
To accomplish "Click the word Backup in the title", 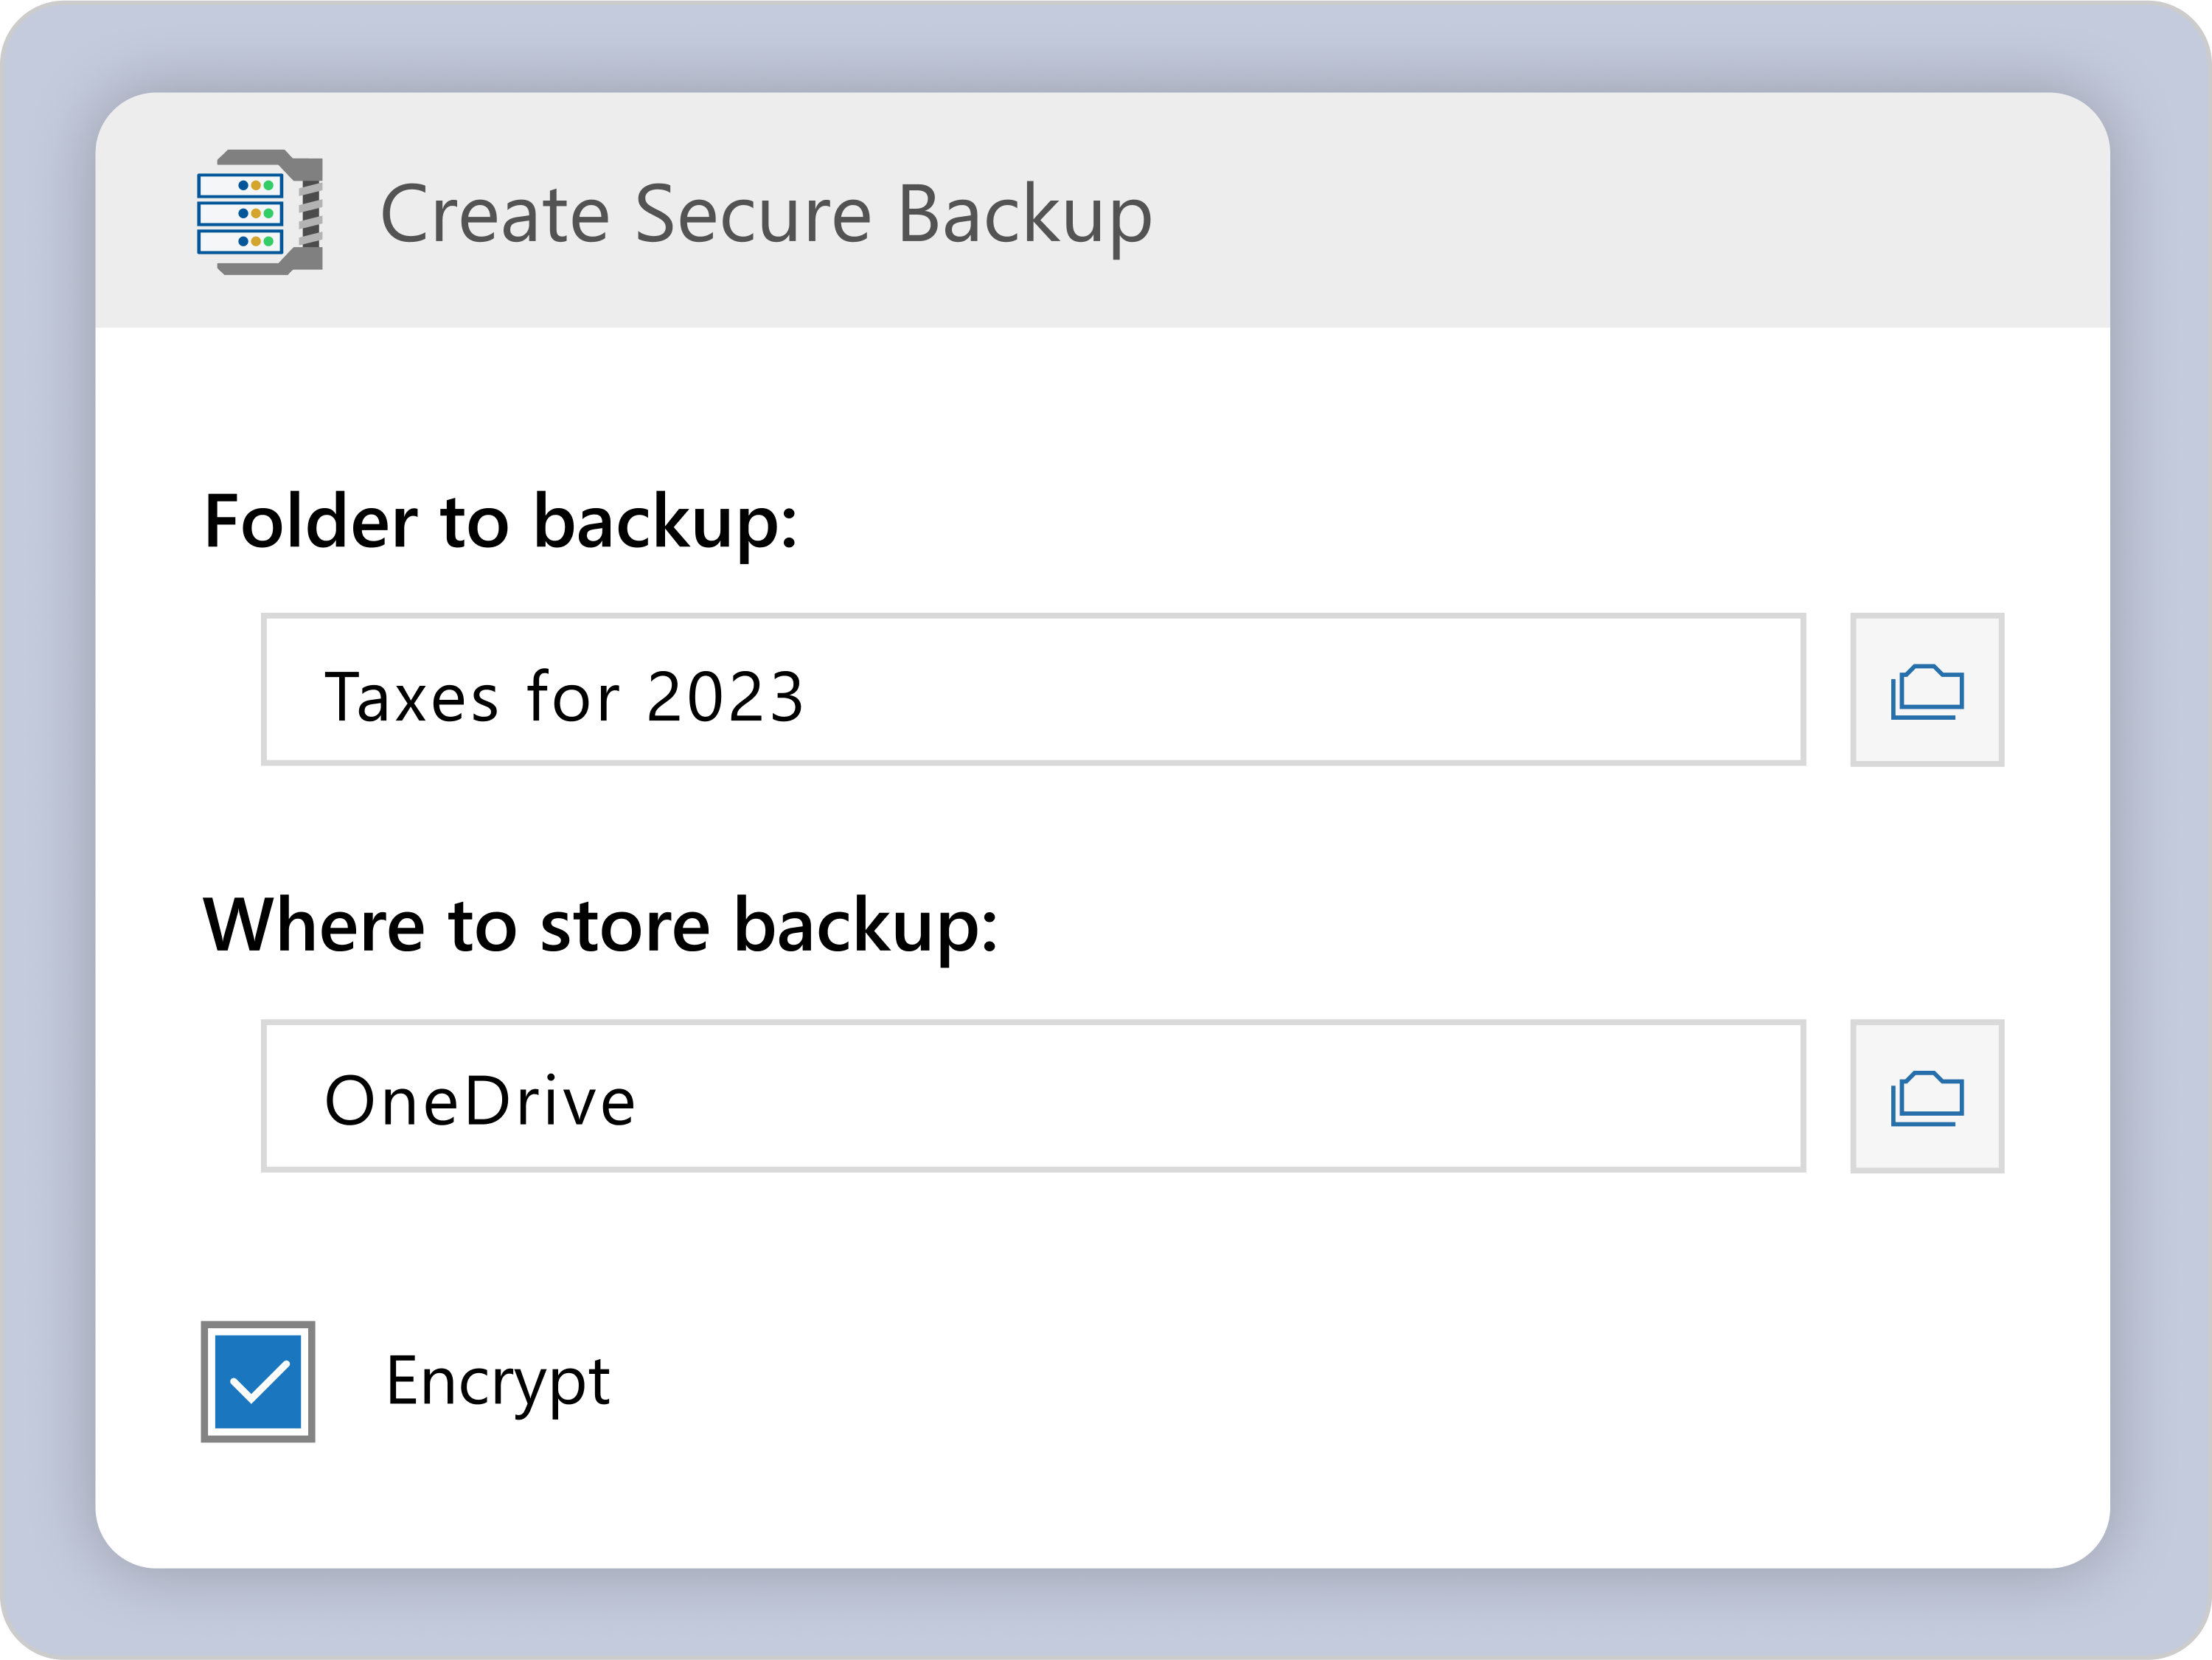I will [x=1024, y=214].
